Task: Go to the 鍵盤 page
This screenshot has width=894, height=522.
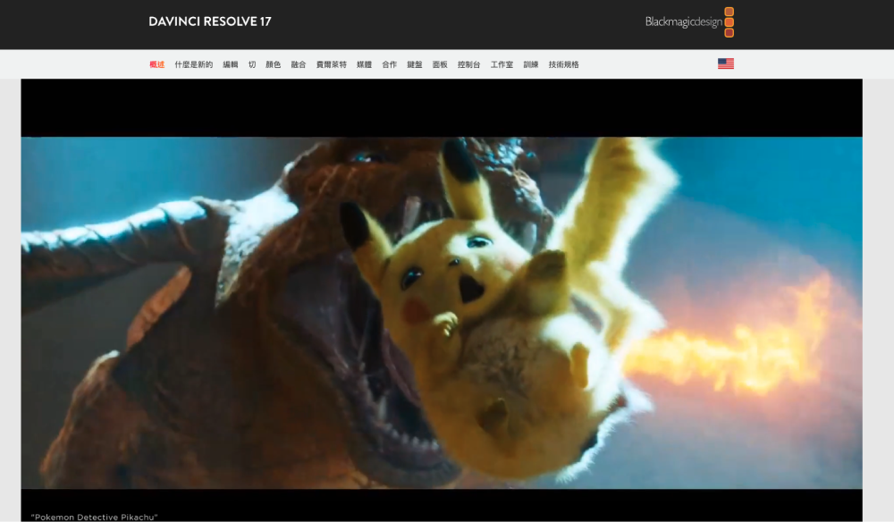Action: [x=414, y=64]
